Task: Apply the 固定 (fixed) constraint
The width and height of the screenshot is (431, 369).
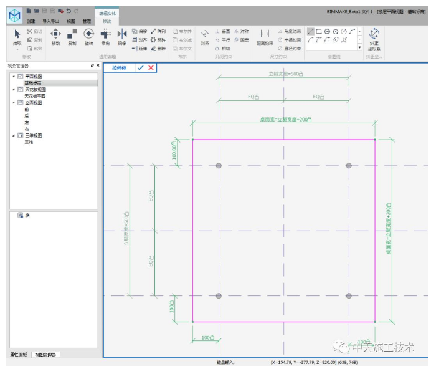Action: click(242, 40)
